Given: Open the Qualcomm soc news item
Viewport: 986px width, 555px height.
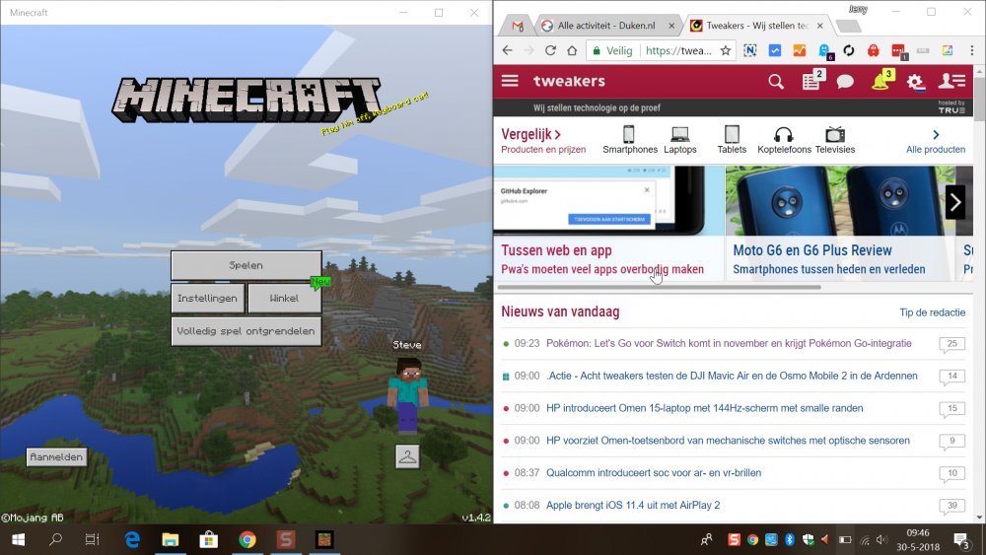Looking at the screenshot, I should 654,472.
